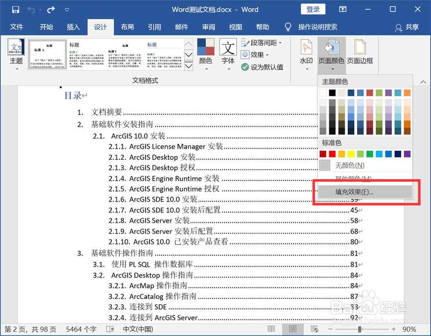Open the 主题 themes dropdown
The width and height of the screenshot is (431, 336).
click(x=16, y=54)
